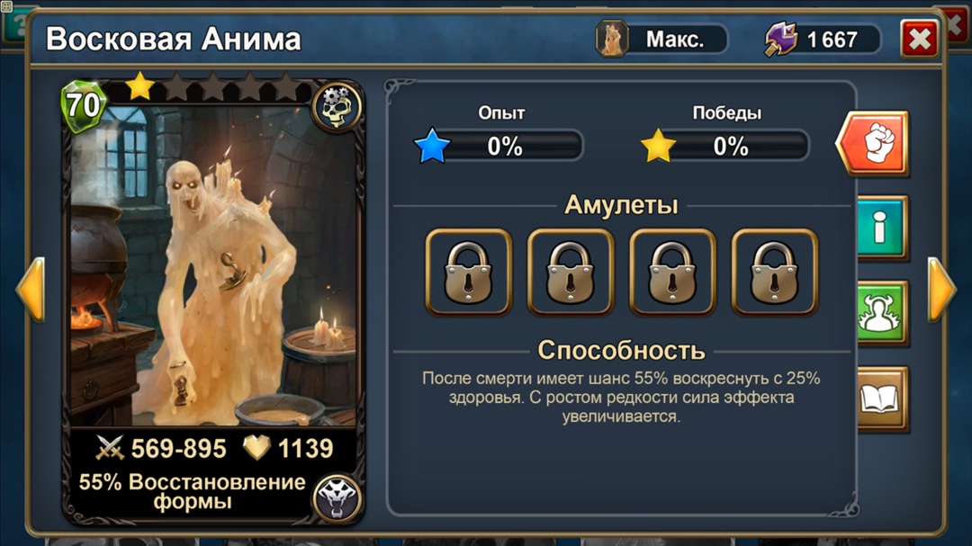The image size is (972, 546).
Task: Select the green horned creature icon
Action: point(881,312)
